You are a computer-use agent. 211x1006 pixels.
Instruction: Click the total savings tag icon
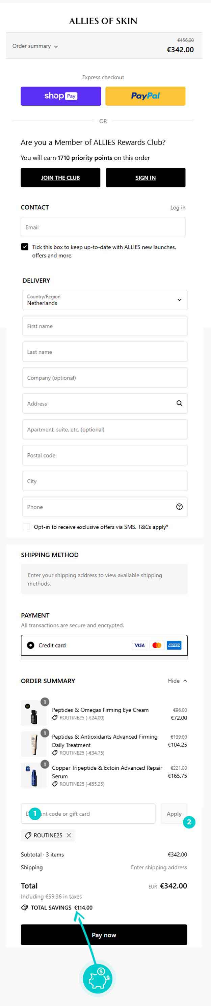pos(25,907)
